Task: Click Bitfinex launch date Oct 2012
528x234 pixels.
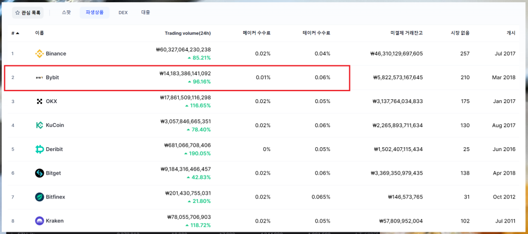Action: coord(504,197)
